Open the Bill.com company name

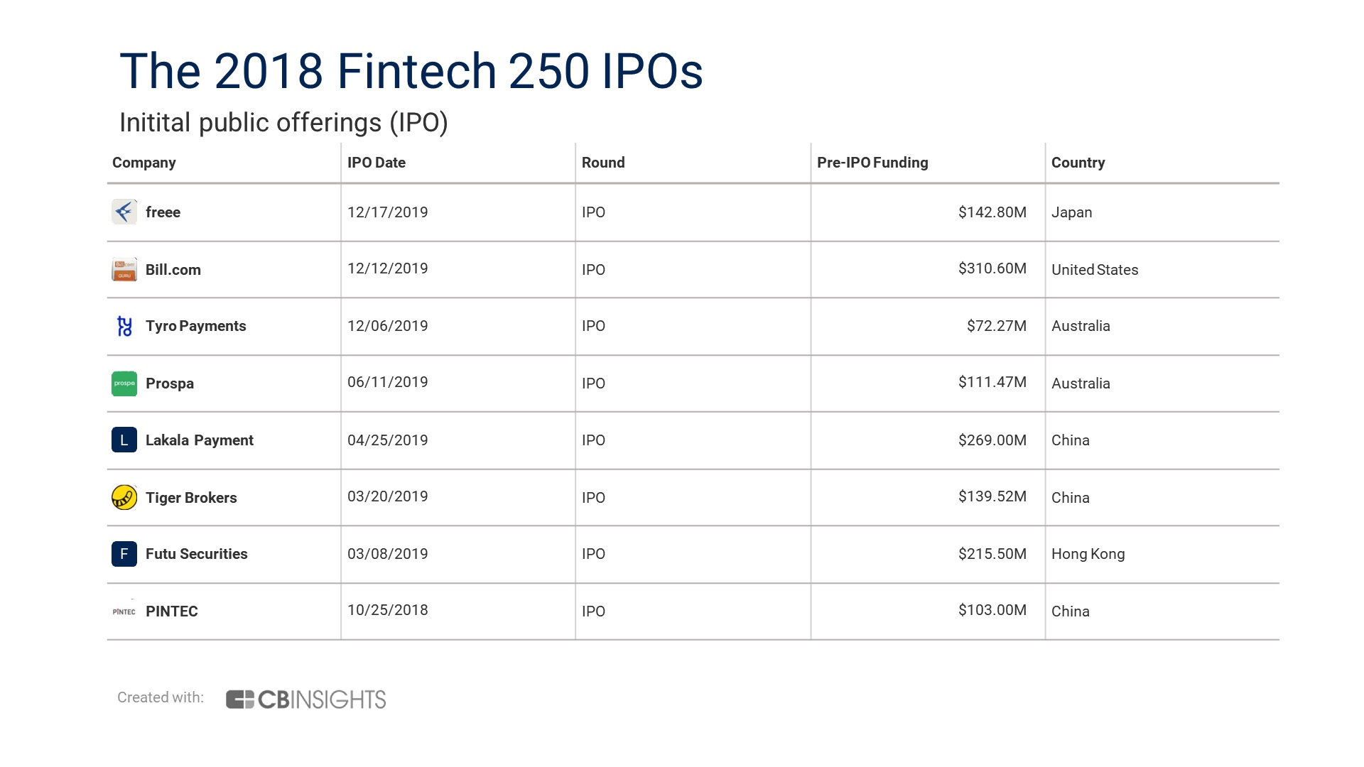tap(173, 270)
